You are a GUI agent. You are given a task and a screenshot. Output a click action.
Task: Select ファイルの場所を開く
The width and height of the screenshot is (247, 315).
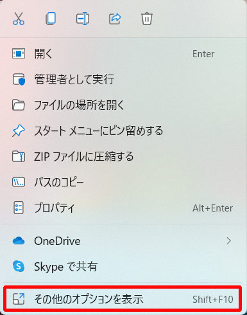(x=123, y=105)
